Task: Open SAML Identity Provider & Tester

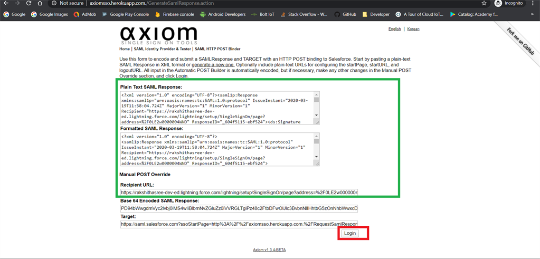Action: click(163, 49)
